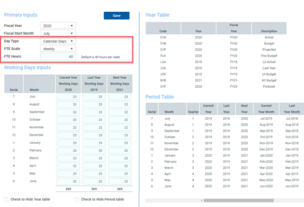Expand the FTE Scale dropdown
This screenshot has height=207, width=304.
(x=58, y=49)
